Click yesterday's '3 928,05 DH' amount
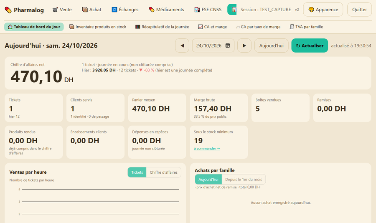This screenshot has width=376, height=223. [104, 70]
